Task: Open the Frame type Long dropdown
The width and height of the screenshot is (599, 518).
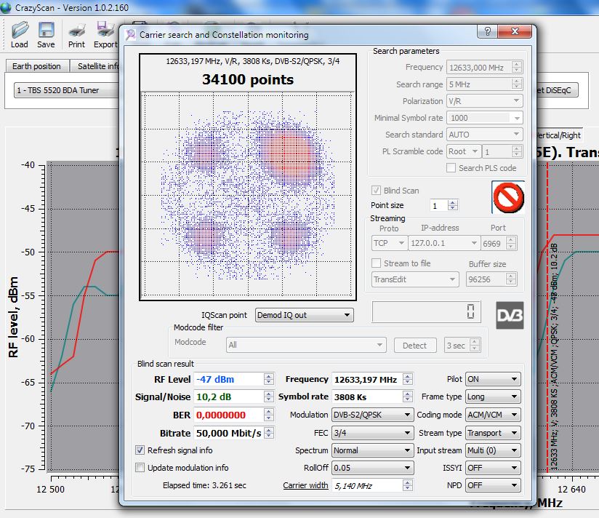Action: tap(493, 397)
